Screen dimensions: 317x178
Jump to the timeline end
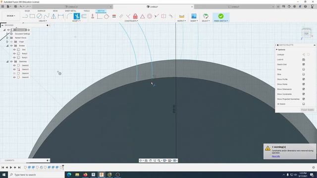(19, 167)
